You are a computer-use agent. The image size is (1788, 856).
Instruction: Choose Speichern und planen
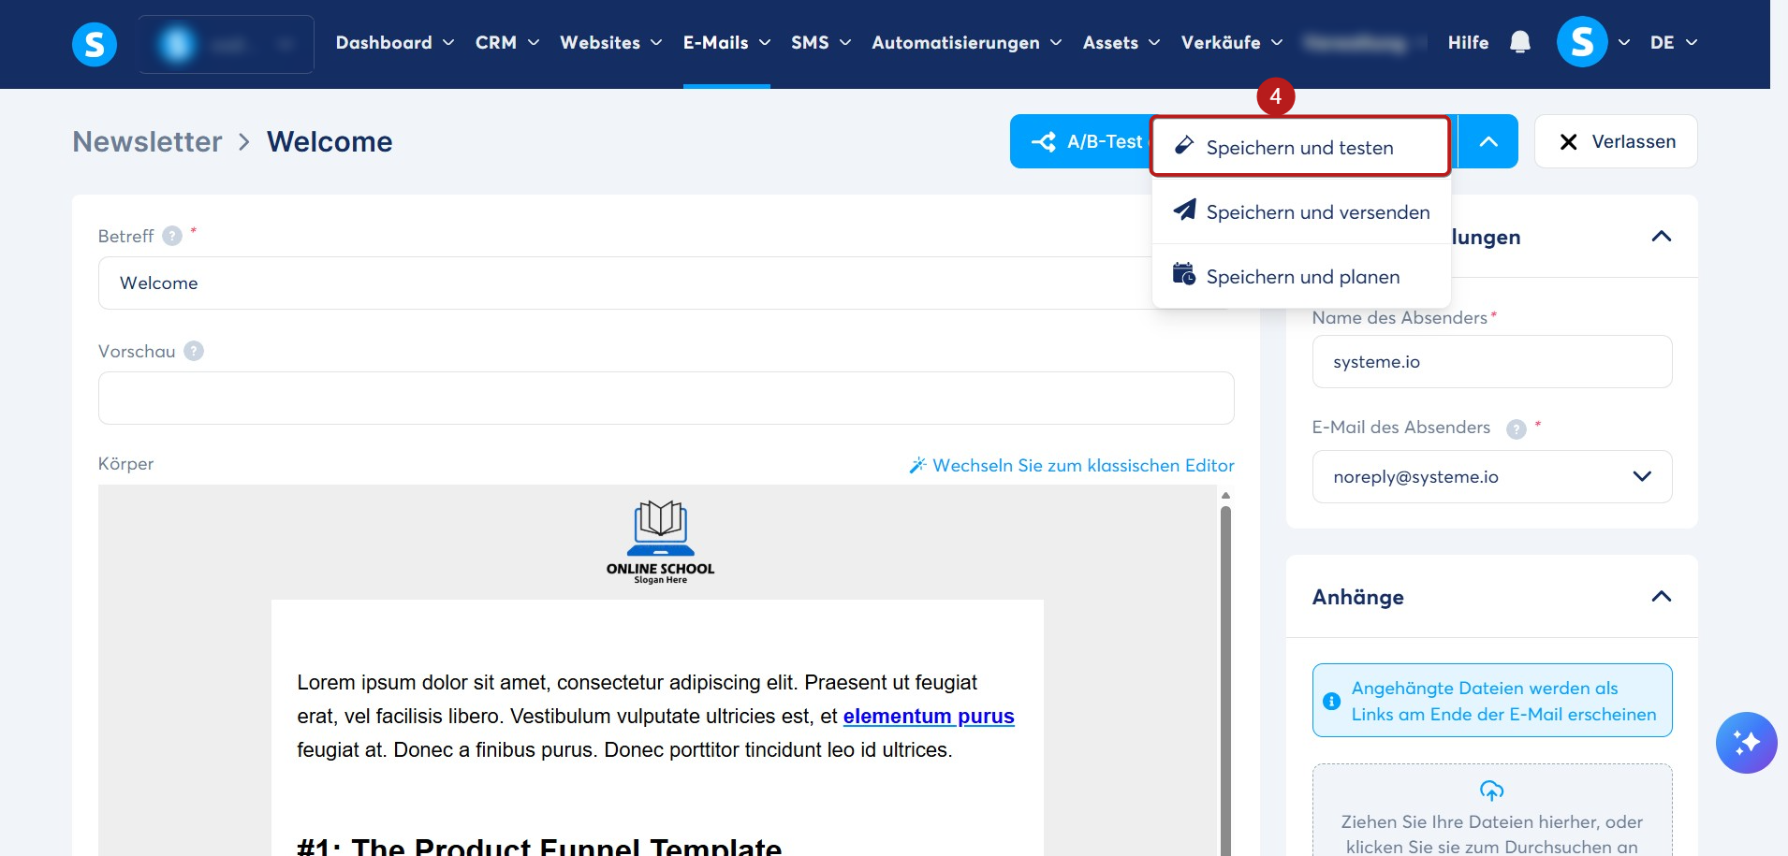click(1301, 276)
